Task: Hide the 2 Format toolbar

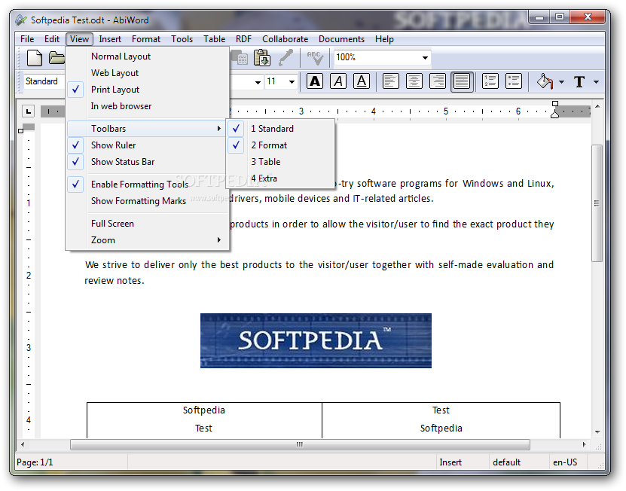Action: point(280,145)
